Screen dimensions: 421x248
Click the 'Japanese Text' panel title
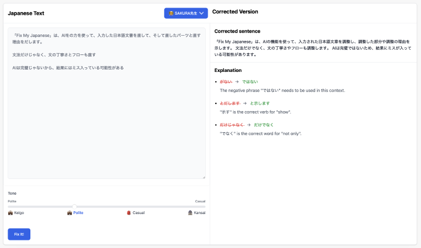(x=26, y=13)
